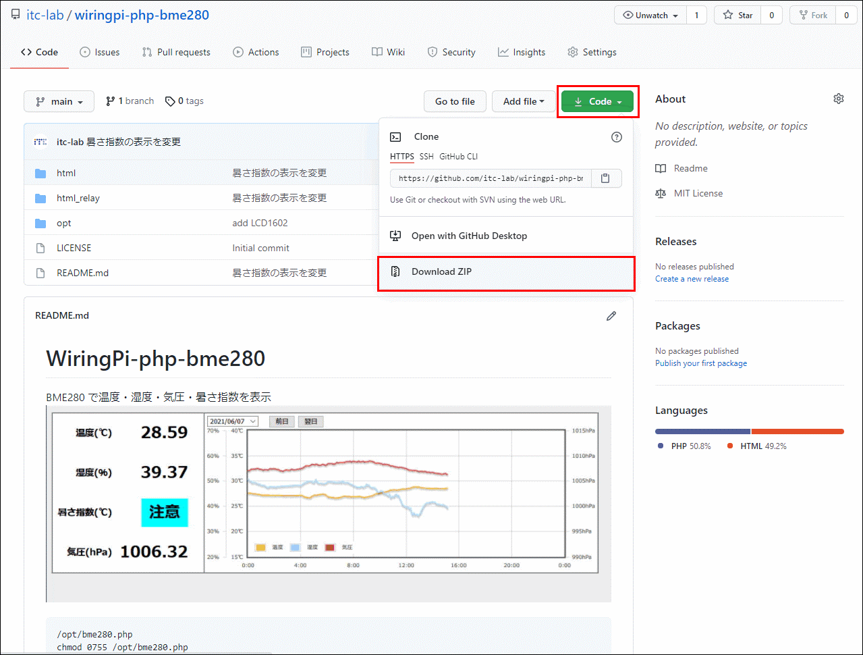Screen dimensions: 863x655
Task: Click the README dashboard screenshot image
Action: (x=329, y=504)
